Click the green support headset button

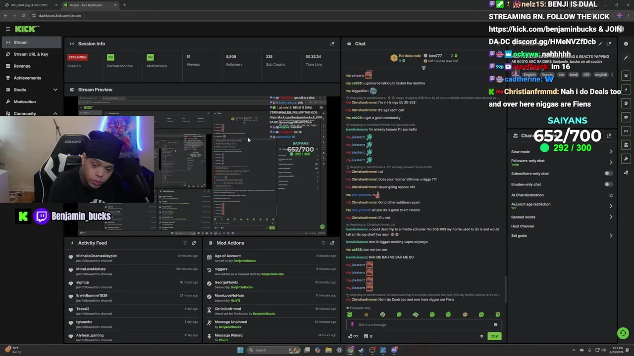623,333
